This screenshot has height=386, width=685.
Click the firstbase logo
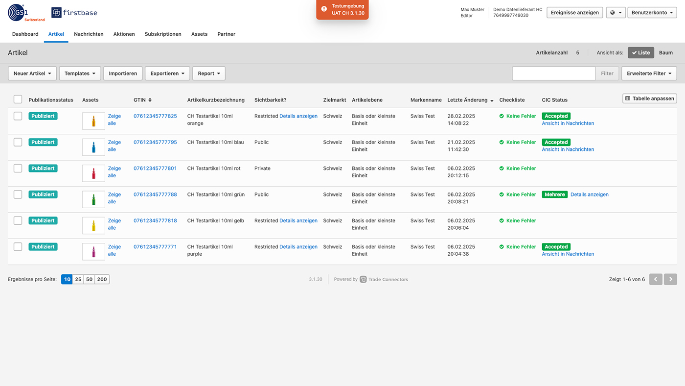tap(74, 13)
